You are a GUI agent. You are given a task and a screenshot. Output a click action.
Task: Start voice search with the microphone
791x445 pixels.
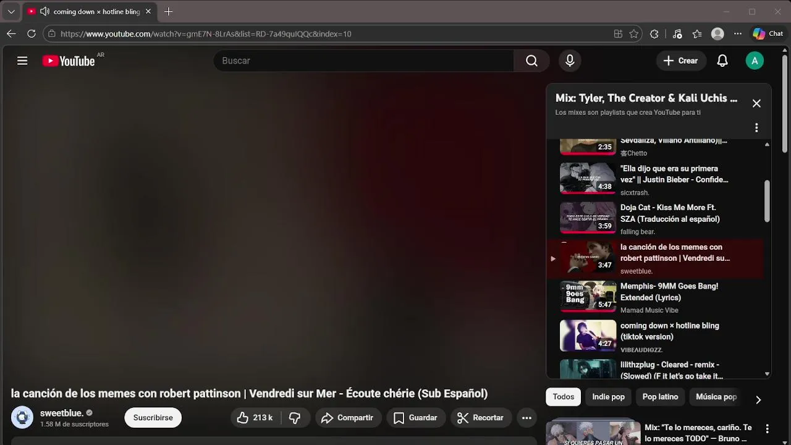(570, 61)
